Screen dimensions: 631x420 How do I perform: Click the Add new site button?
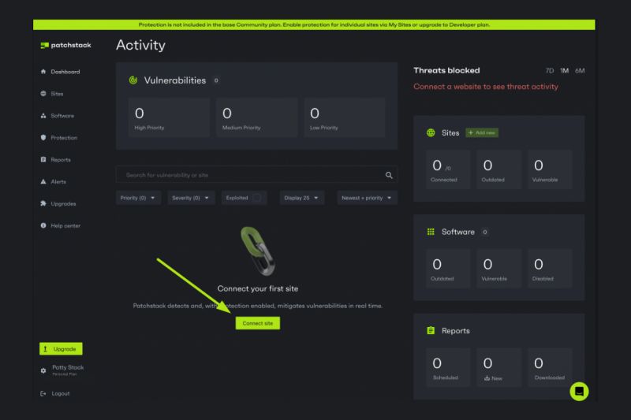click(482, 132)
